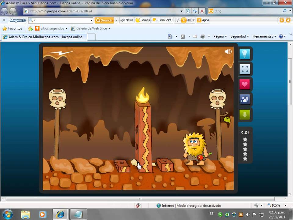Click the green download arrow icon
Image resolution: width=293 pixels, height=220 pixels.
[x=244, y=115]
